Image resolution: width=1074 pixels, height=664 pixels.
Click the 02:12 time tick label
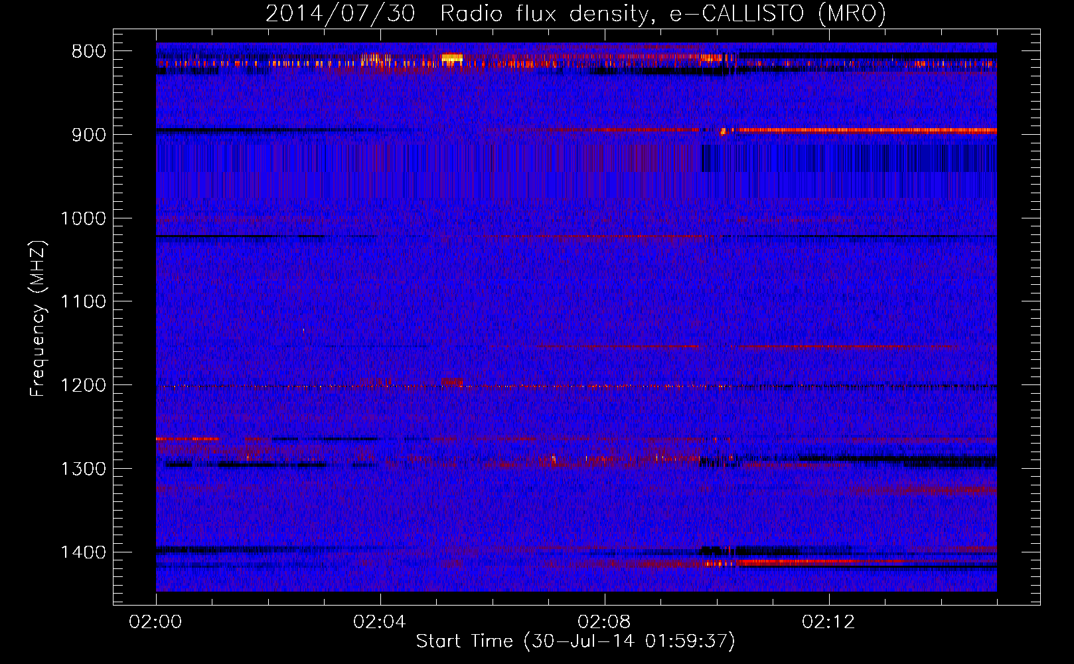(828, 622)
